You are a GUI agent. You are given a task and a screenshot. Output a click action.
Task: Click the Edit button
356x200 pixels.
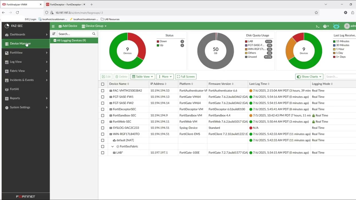coord(106,77)
